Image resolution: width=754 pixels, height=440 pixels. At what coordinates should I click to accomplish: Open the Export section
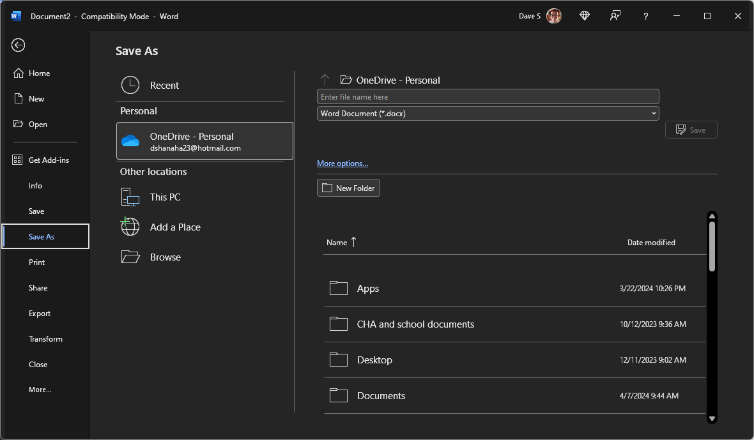pos(39,313)
